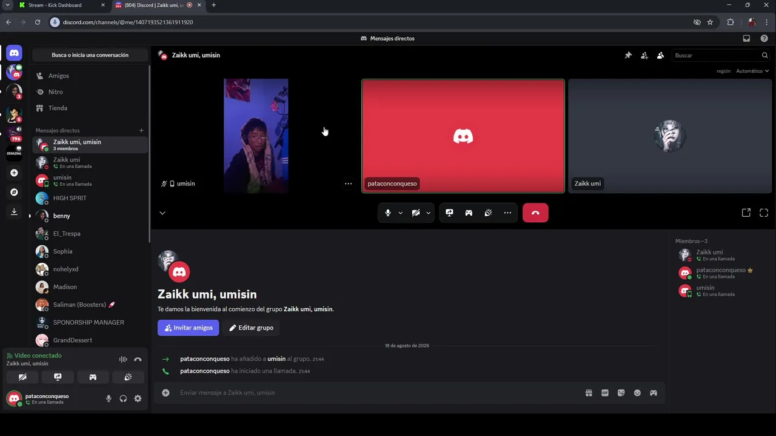Screen dimensions: 776x436
Task: Open DM with El_Trespa
Action: [90, 234]
